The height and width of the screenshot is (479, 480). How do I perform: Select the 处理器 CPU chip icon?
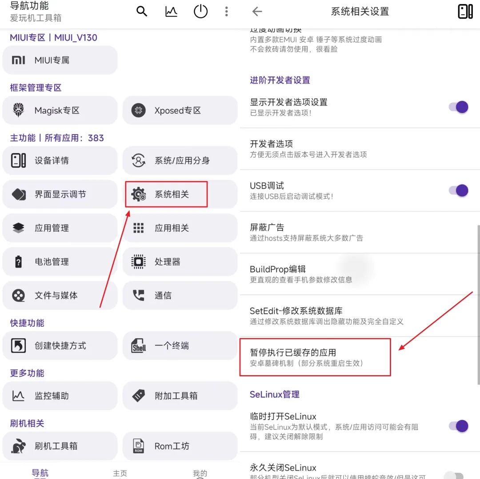click(x=138, y=261)
